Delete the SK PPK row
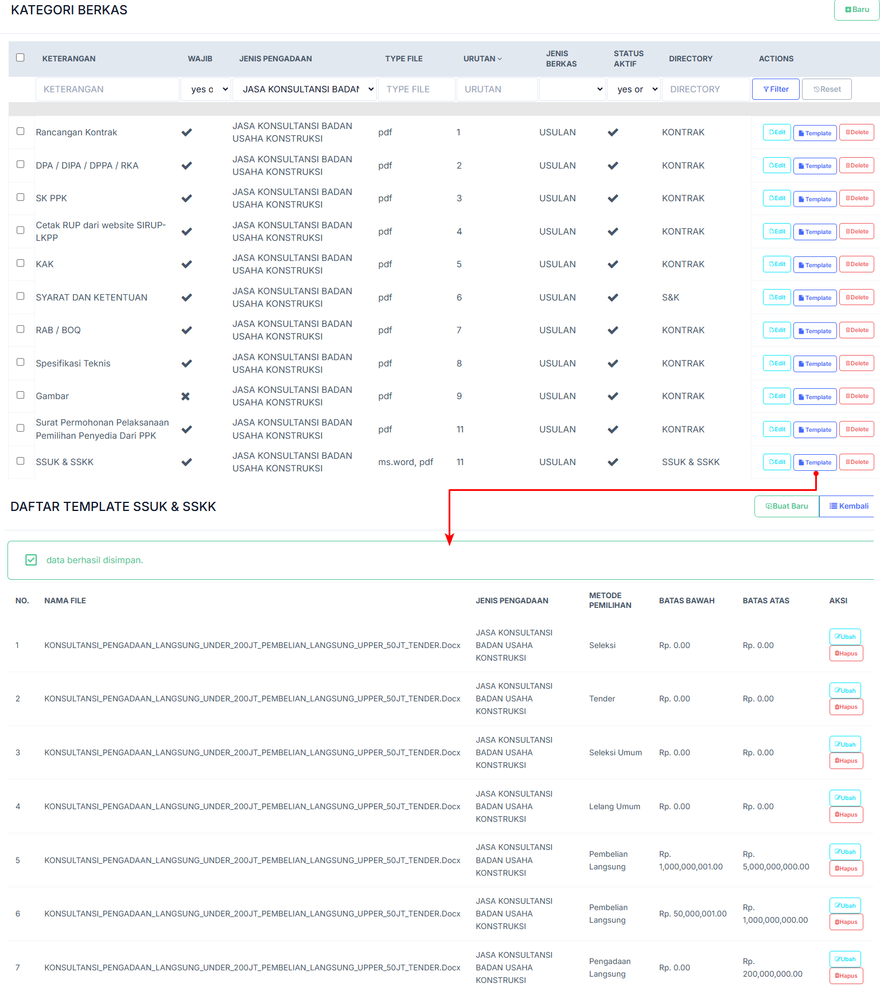 pos(856,198)
